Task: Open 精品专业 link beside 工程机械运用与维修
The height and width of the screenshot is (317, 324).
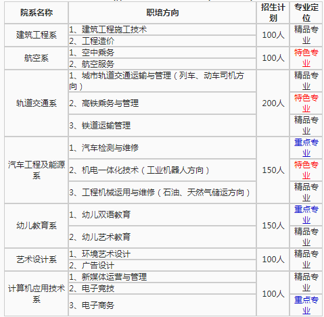Action: [306, 192]
